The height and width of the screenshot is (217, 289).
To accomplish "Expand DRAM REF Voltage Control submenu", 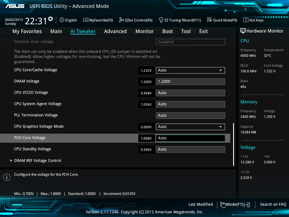I will point(38,160).
